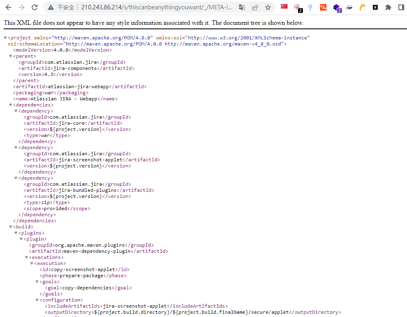Select type war line
Screen dimensions: 407x317
[47, 135]
